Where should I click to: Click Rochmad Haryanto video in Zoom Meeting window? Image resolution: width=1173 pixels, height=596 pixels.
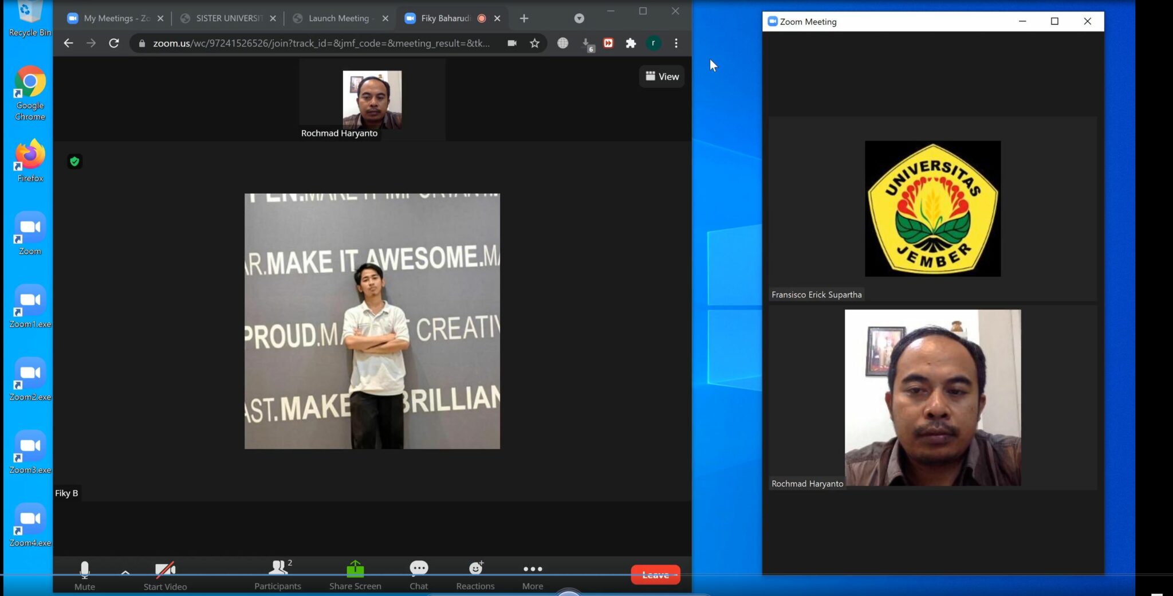932,398
